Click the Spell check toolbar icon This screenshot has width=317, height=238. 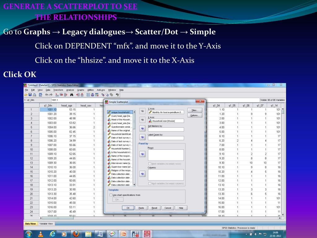pos(117,95)
